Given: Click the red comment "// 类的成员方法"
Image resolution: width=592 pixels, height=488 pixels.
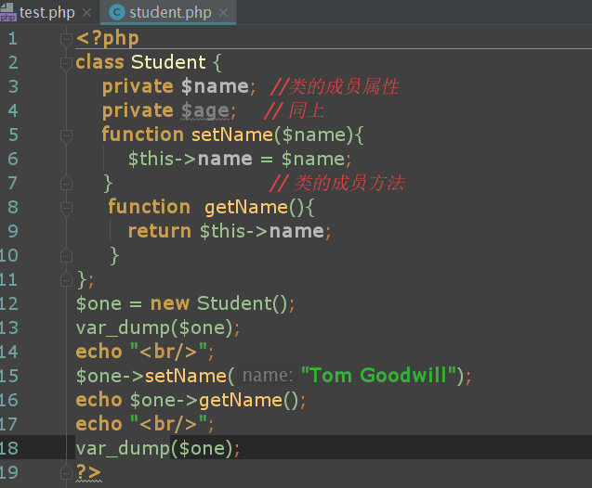Looking at the screenshot, I should 337,183.
